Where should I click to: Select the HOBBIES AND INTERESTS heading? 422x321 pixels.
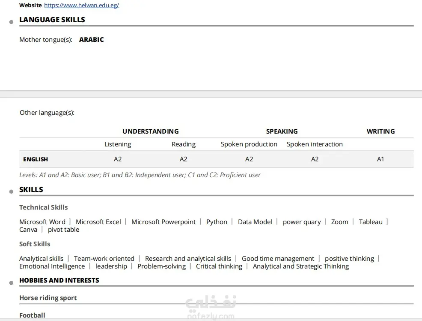pos(59,280)
